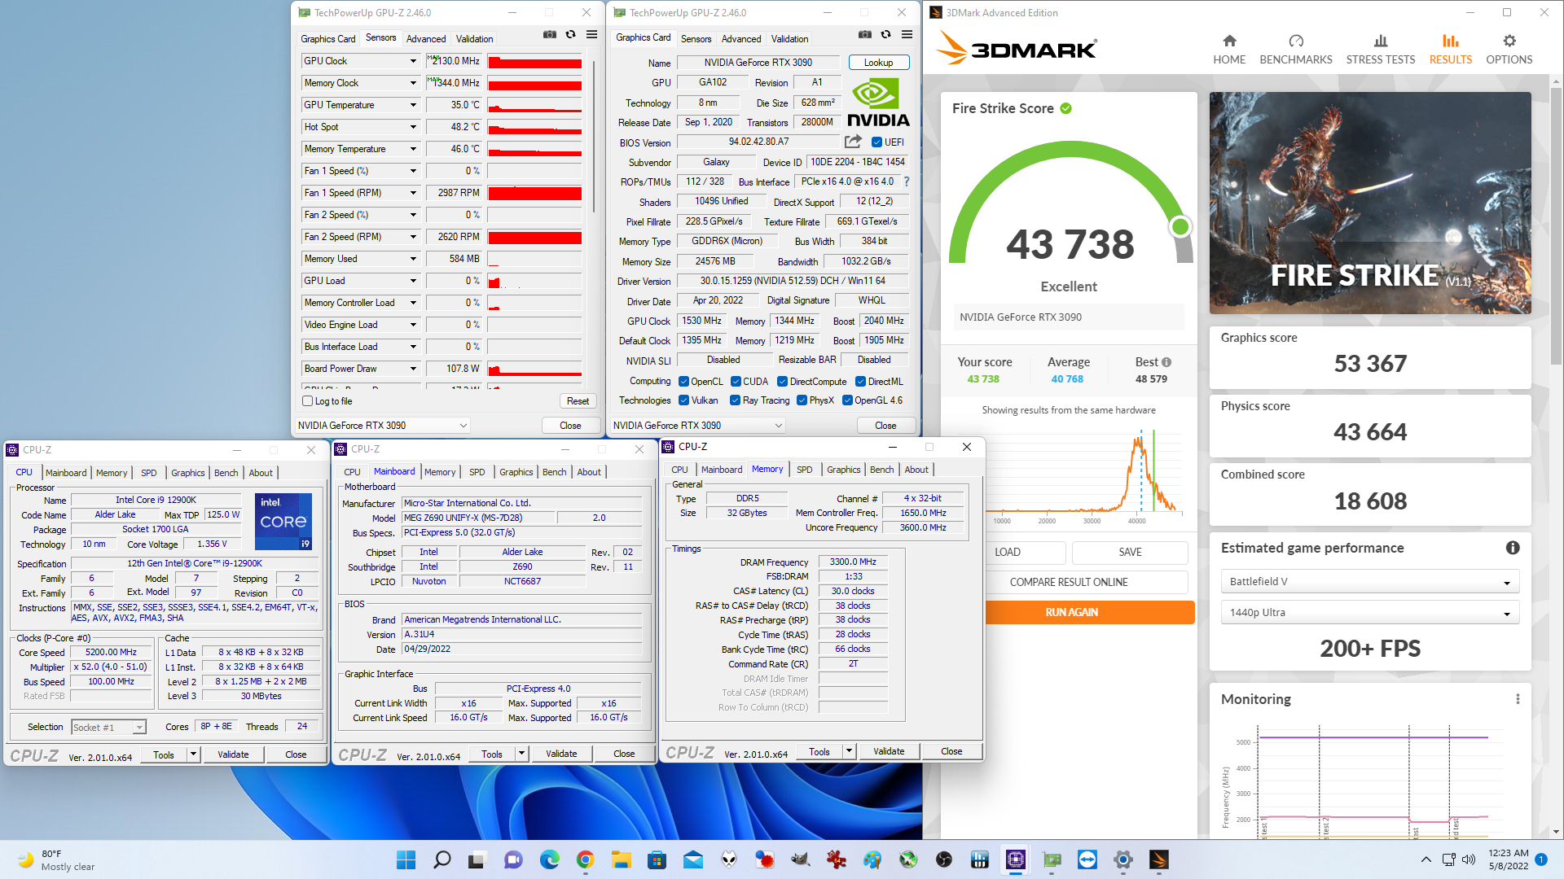Launch Google Chrome from taskbar

[x=585, y=859]
